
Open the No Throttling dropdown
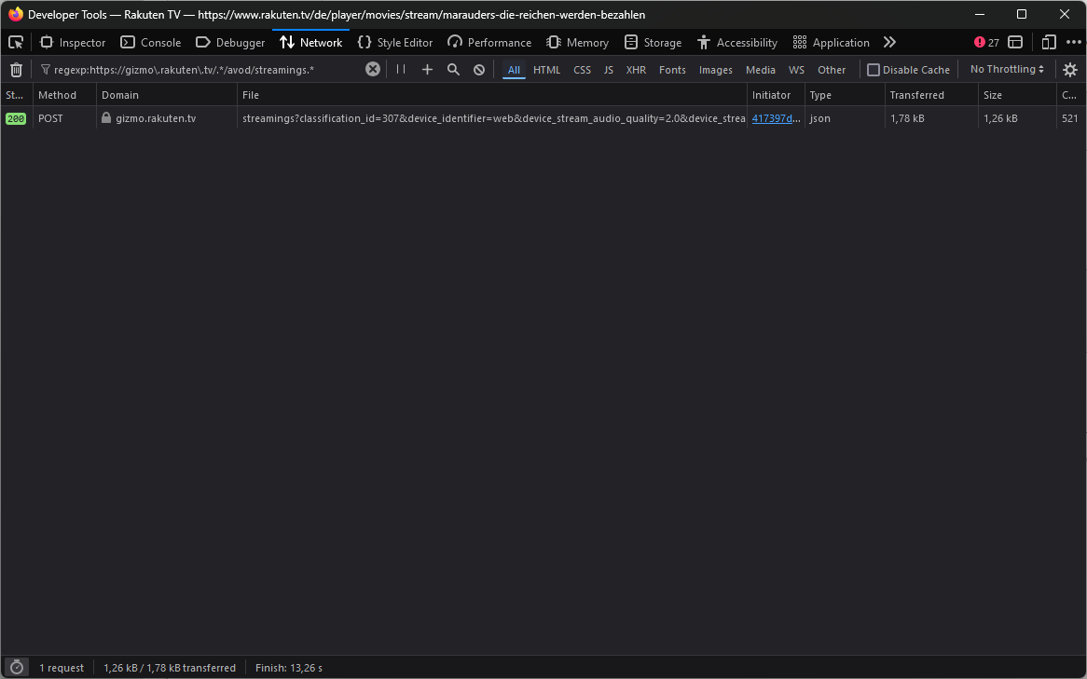pos(1007,69)
